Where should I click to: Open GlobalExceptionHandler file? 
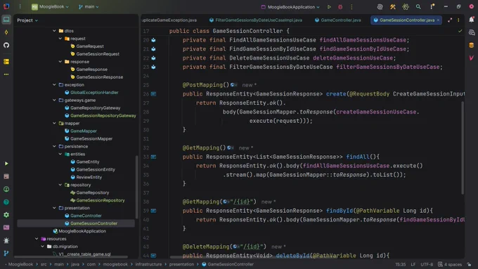94,92
